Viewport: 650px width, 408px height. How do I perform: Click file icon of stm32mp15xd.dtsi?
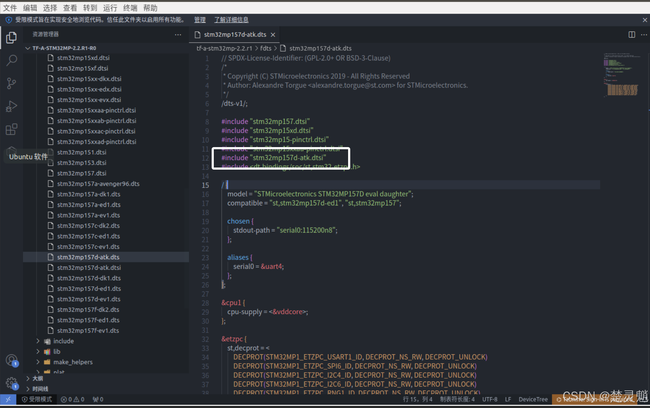tap(50, 58)
